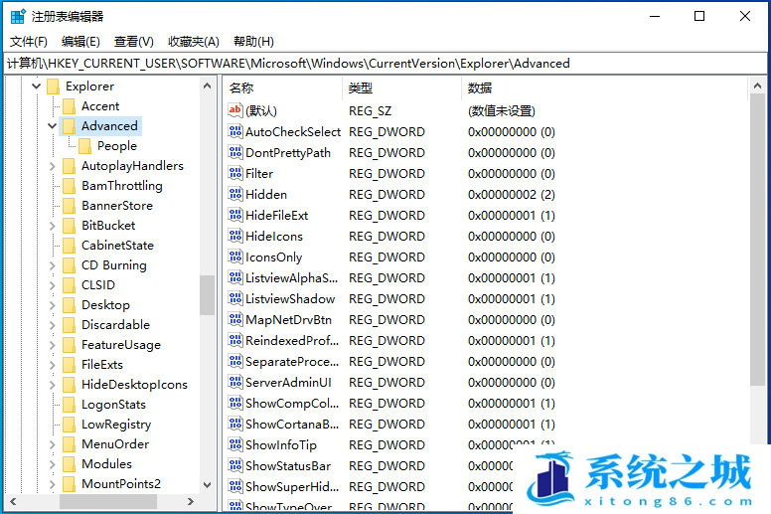Click the registry path address bar
Image resolution: width=771 pixels, height=514 pixels.
385,64
